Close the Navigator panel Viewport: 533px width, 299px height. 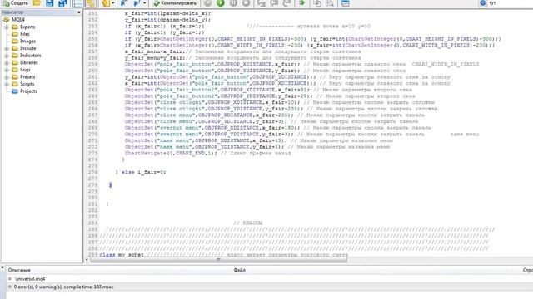(79, 12)
